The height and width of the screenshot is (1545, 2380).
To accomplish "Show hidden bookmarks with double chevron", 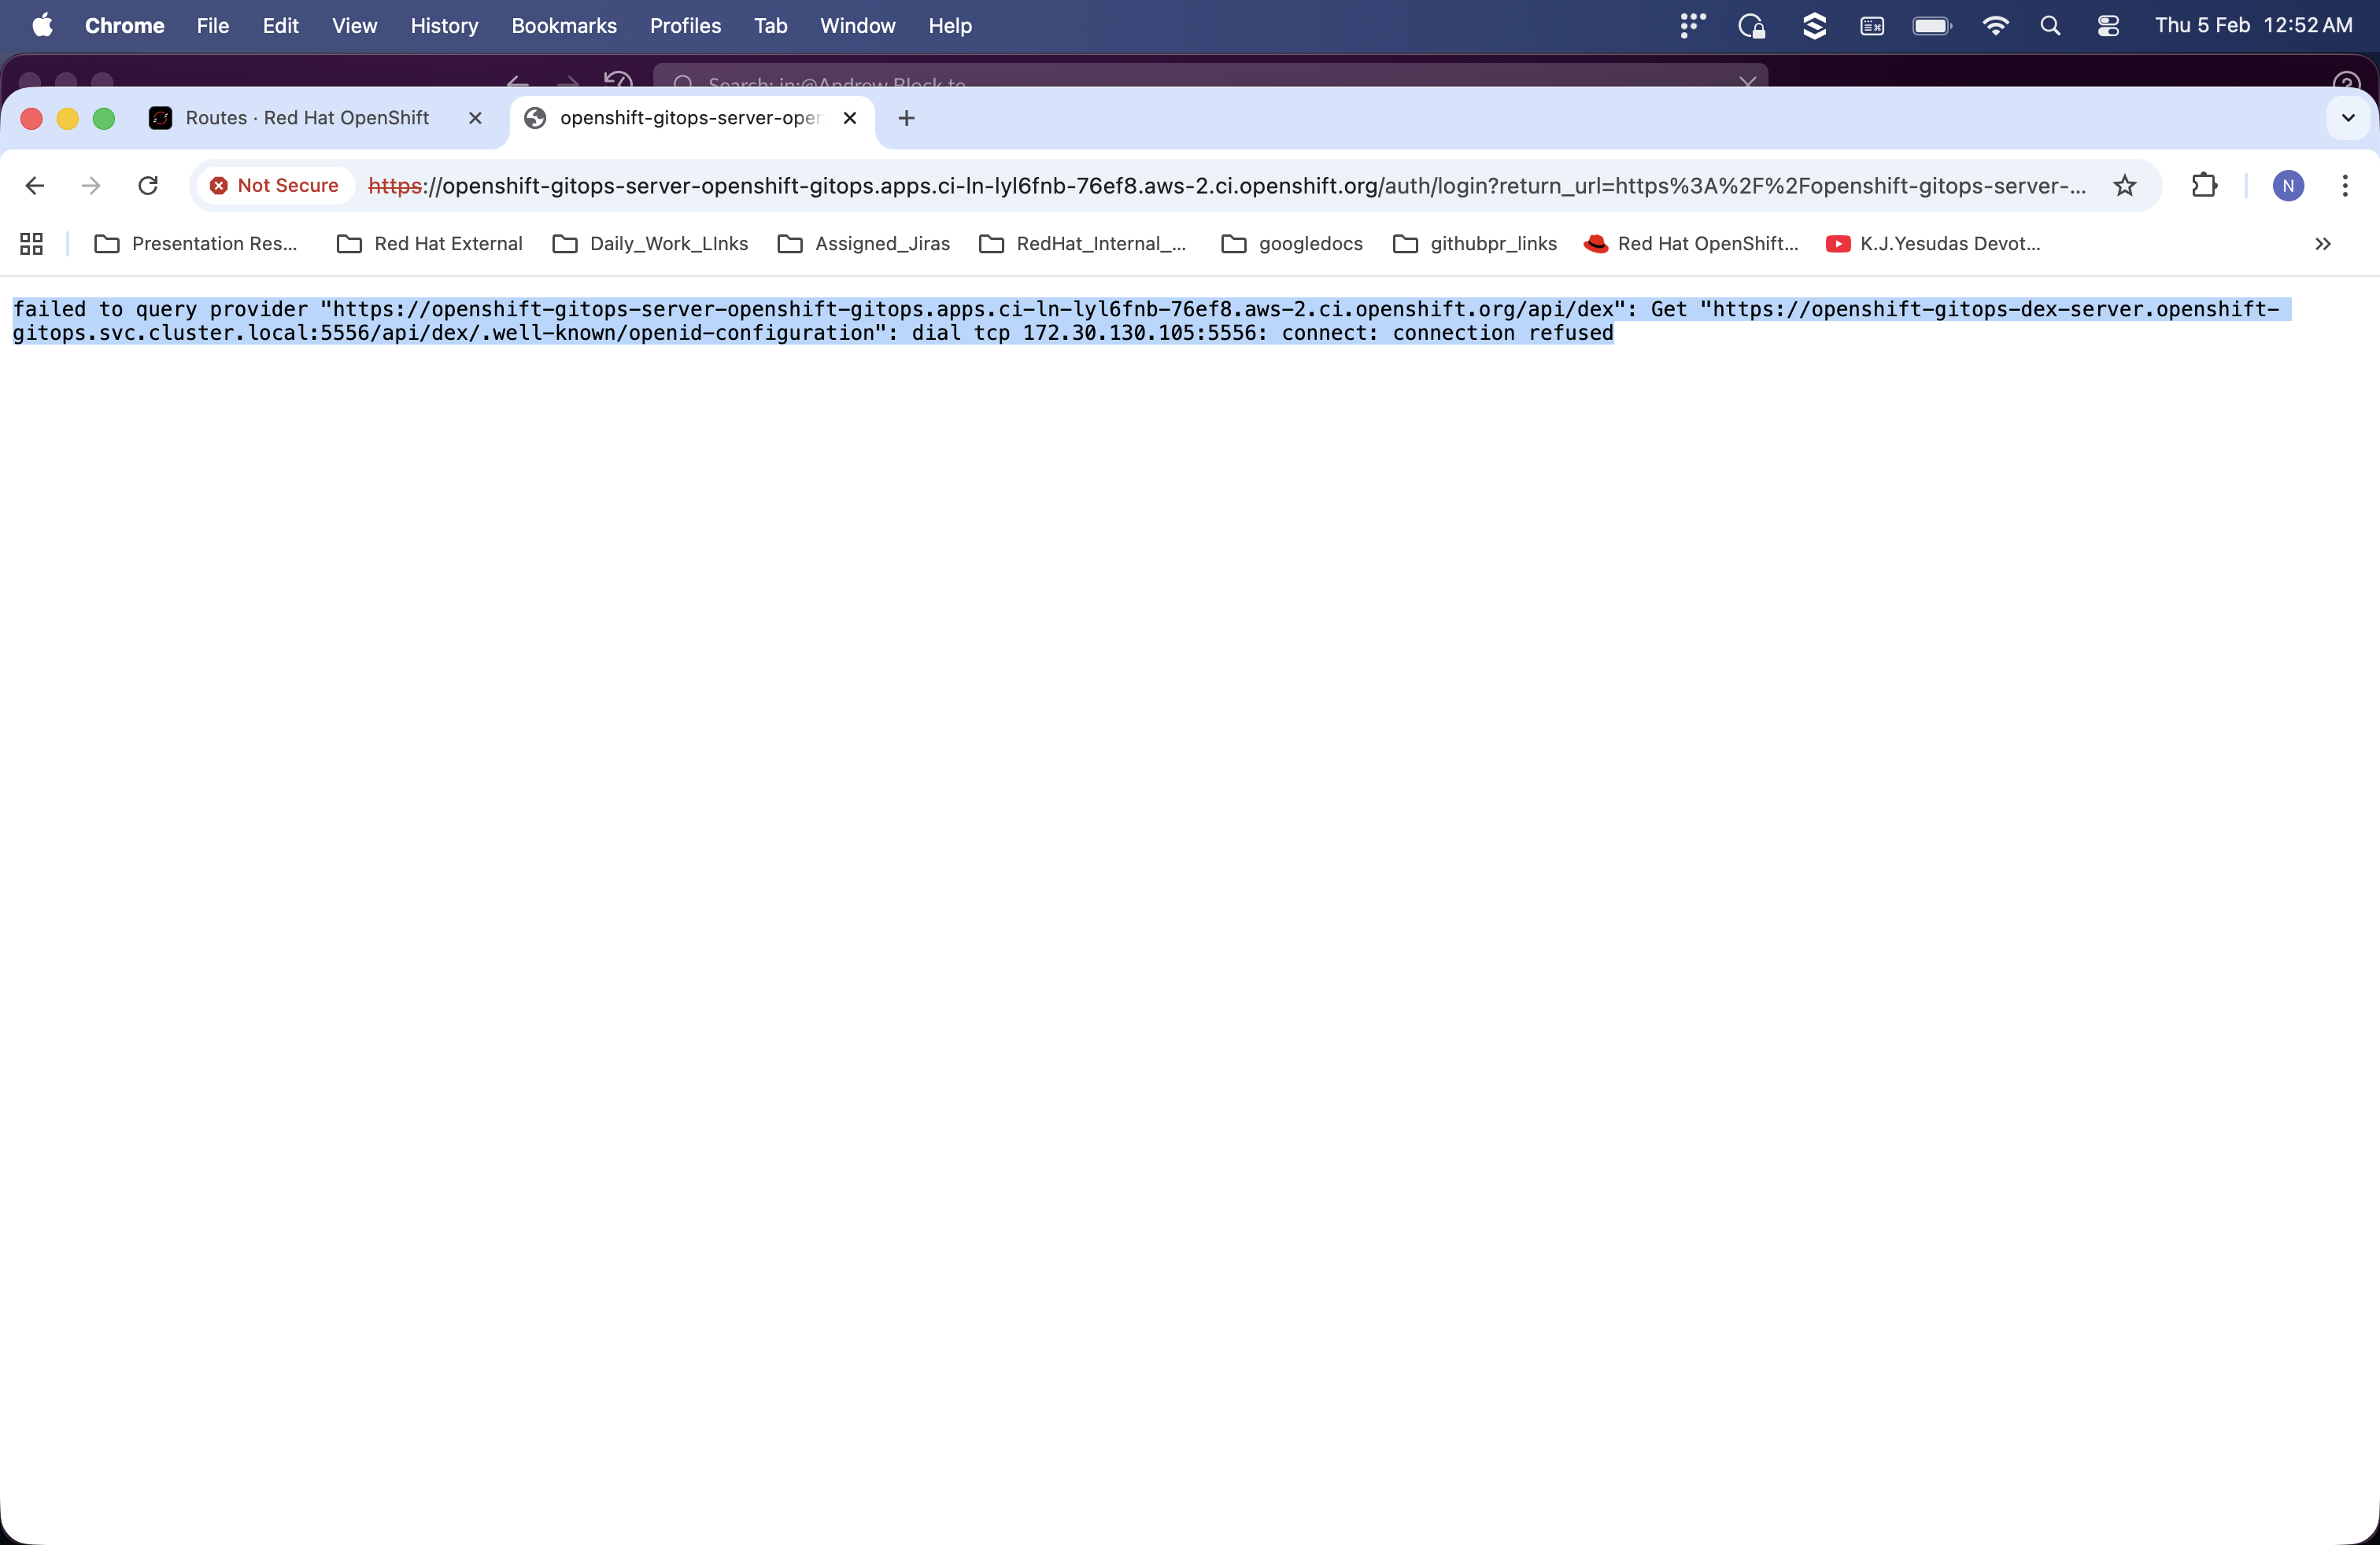I will pyautogui.click(x=2322, y=244).
